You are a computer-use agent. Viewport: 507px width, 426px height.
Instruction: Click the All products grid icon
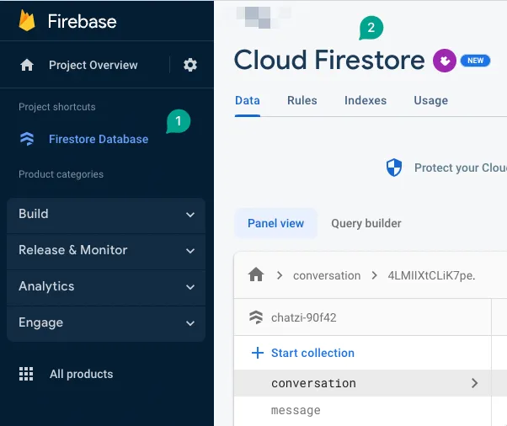click(26, 374)
